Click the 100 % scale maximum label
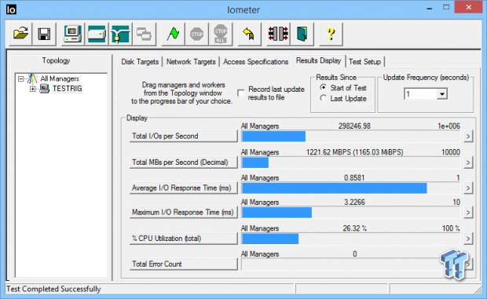 click(x=451, y=228)
